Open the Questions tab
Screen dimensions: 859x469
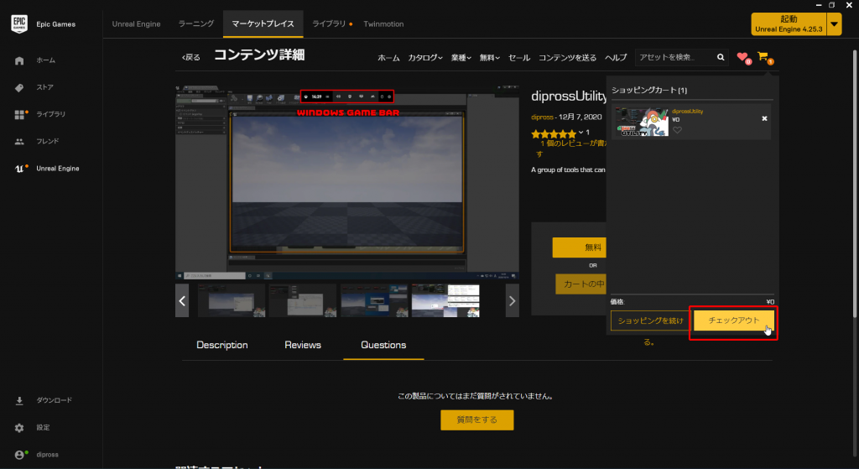(383, 345)
